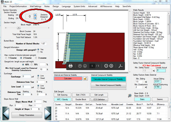171x122 pixels.
Task: Click the magnifier icon near Base Width
Action: (130, 96)
